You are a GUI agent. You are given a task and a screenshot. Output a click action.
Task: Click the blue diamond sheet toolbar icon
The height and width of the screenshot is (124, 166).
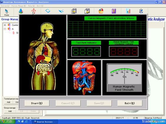48,11
